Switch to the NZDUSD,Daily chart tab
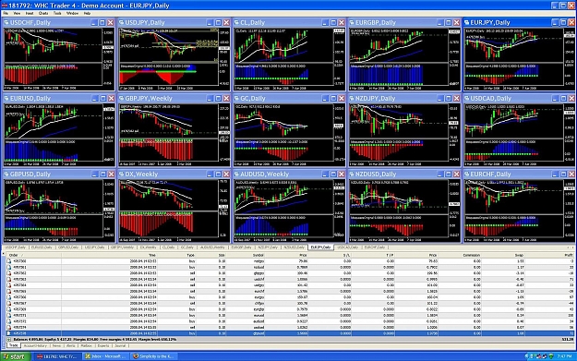The width and height of the screenshot is (577, 361). tap(295, 247)
